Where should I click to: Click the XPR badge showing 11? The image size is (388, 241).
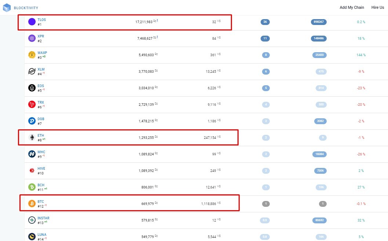(265, 39)
